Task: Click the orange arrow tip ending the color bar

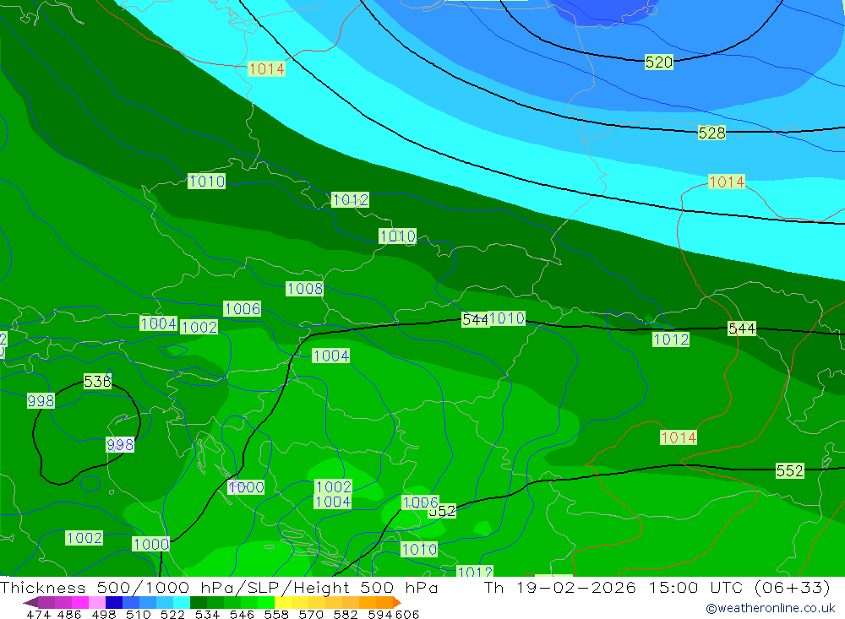Action: click(x=396, y=602)
